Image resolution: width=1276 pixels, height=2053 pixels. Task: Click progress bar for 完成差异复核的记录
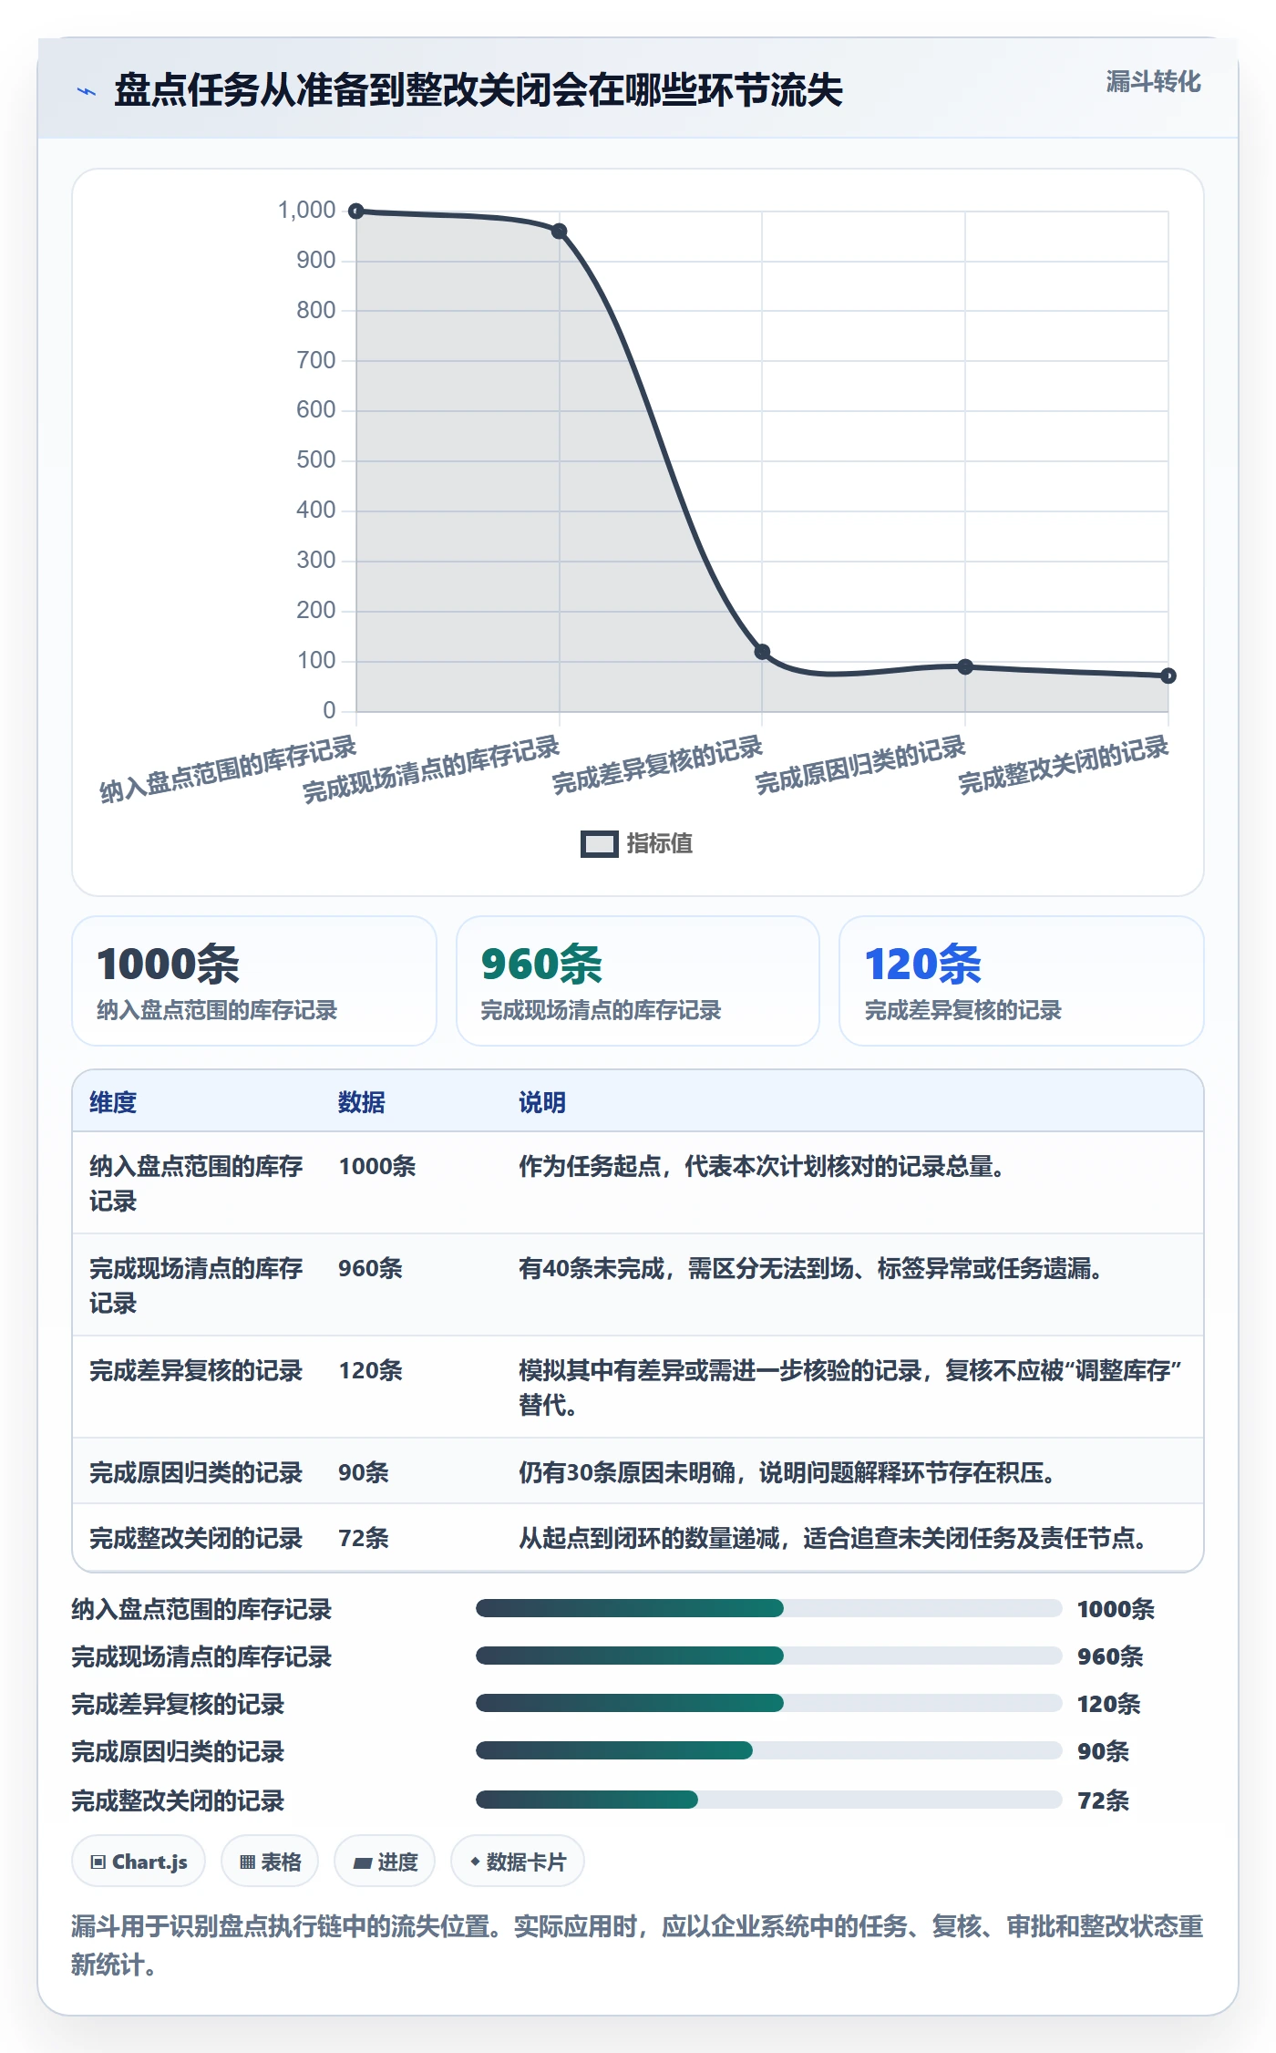point(768,1703)
